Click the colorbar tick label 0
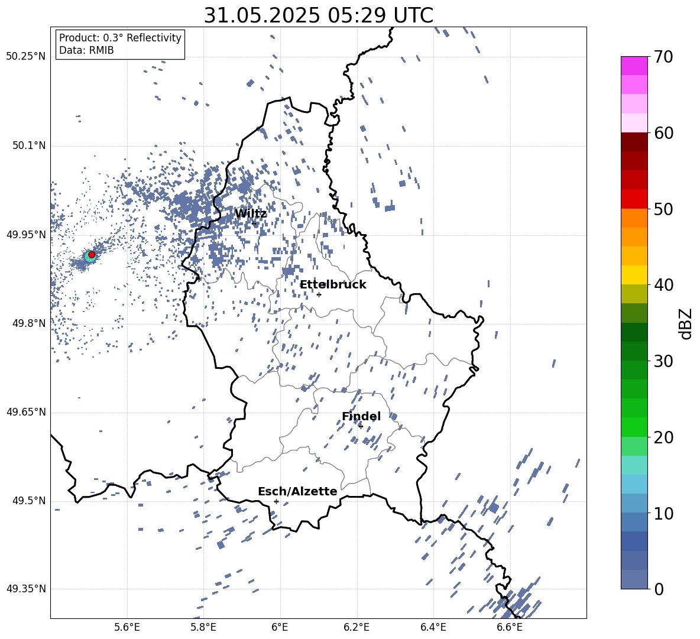Image resolution: width=700 pixels, height=639 pixels. [659, 589]
